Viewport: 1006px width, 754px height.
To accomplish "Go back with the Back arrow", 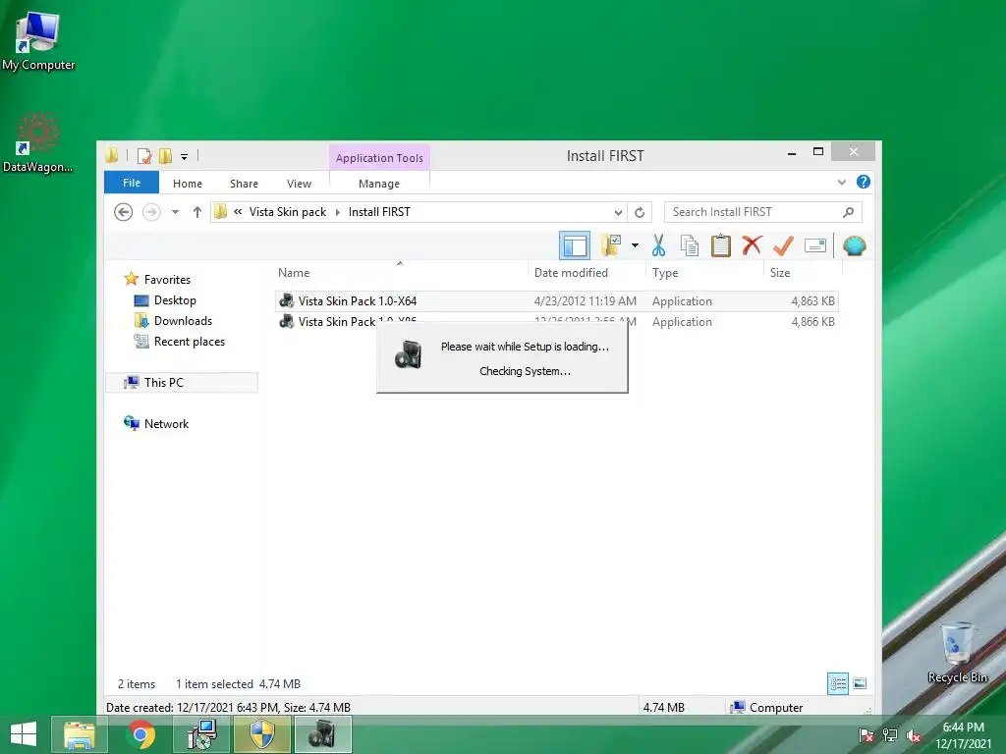I will tap(123, 212).
